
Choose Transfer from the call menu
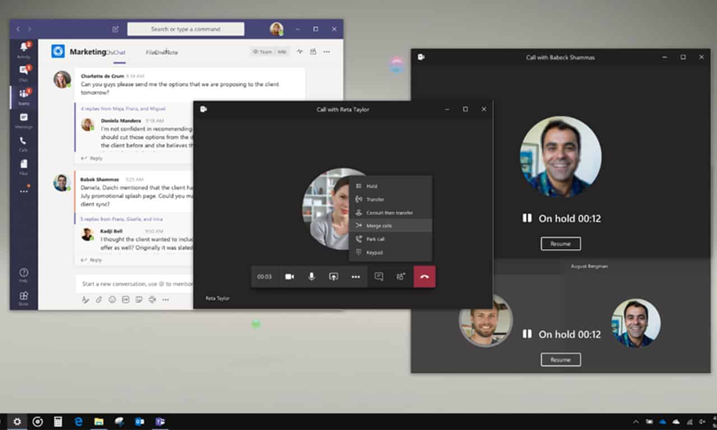click(x=390, y=199)
